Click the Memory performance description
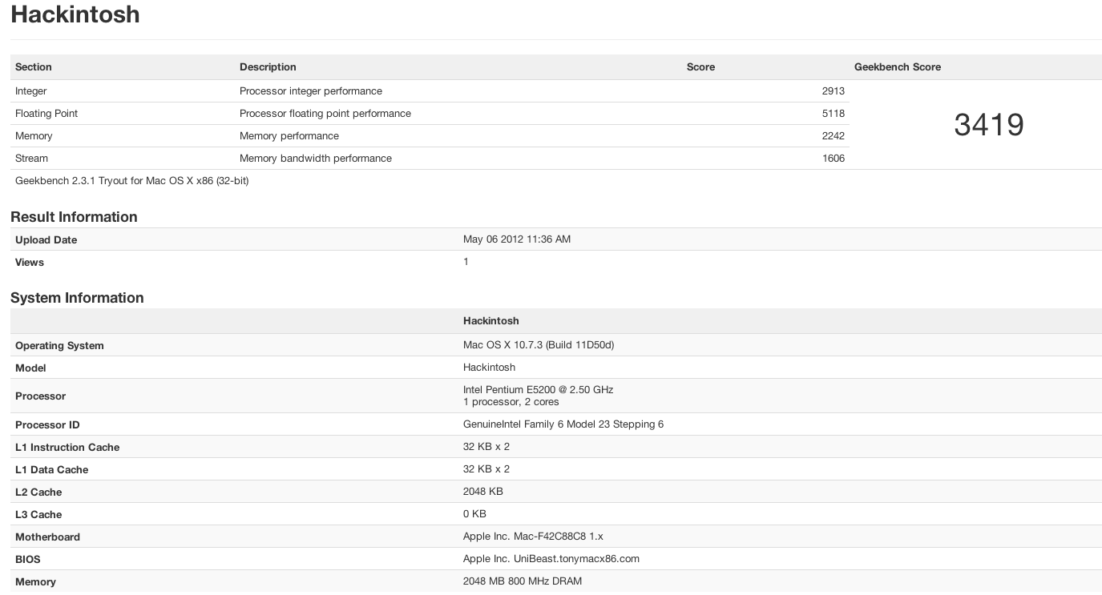Viewport: 1102px width, 595px height. click(289, 136)
